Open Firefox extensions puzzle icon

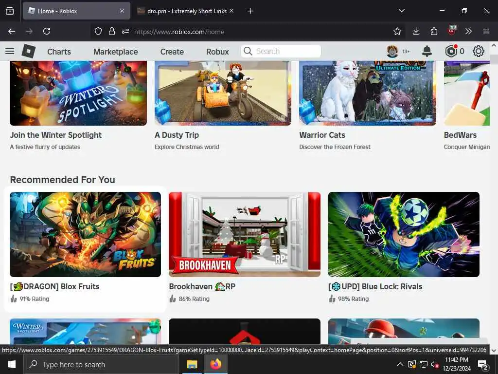coord(434,31)
